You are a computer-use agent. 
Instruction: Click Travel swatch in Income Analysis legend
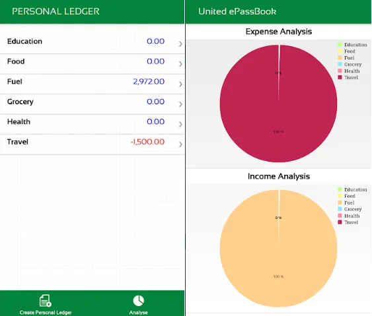[x=340, y=222]
